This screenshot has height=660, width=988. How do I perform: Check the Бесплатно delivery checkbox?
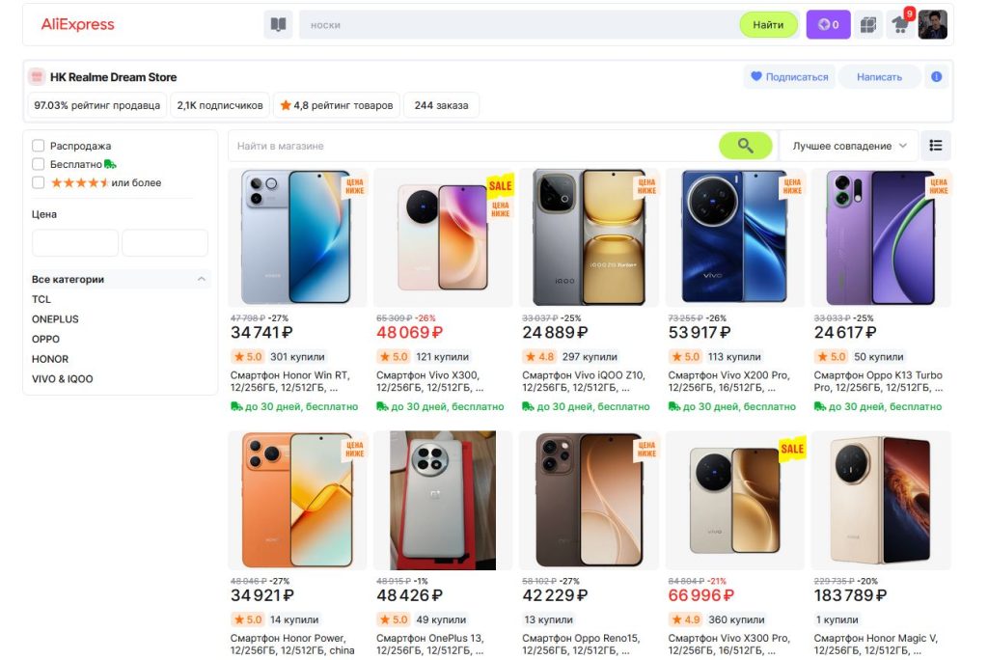39,164
